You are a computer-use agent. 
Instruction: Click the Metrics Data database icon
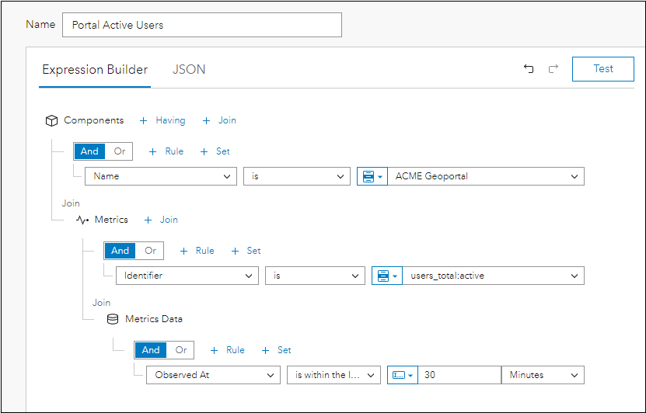click(113, 319)
